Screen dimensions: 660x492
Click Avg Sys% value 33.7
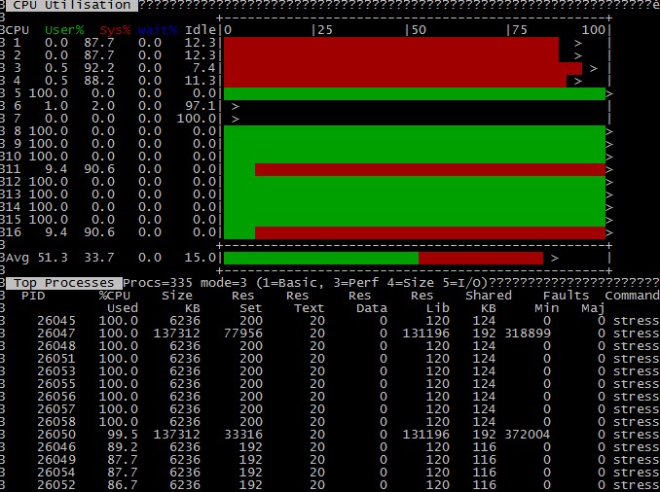click(99, 258)
